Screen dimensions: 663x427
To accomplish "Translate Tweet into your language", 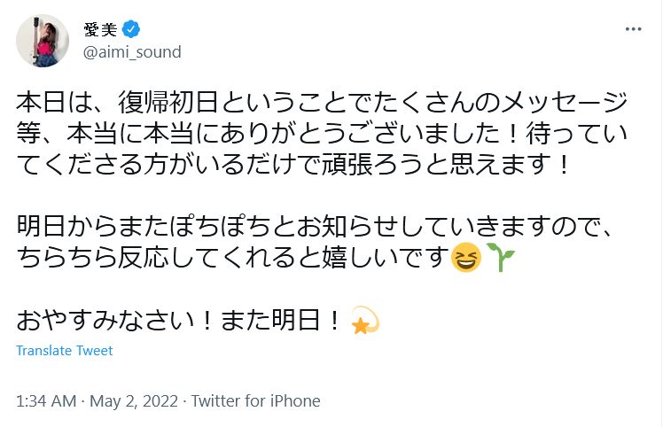I will [65, 350].
